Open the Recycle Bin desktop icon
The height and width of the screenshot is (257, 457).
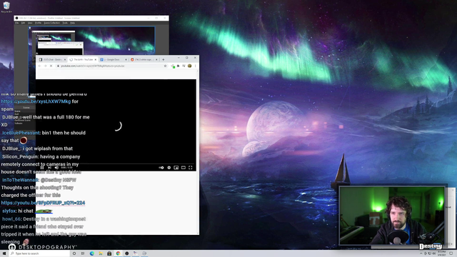[6, 7]
